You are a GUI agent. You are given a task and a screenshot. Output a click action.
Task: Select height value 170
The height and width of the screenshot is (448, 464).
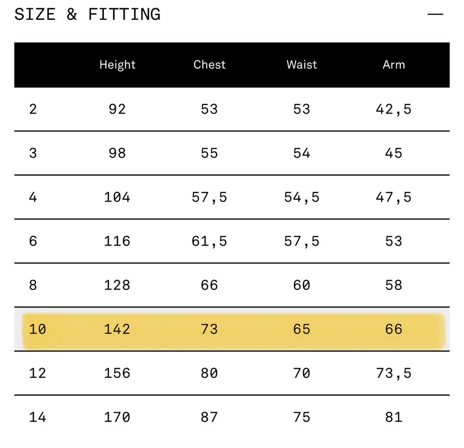point(117,417)
